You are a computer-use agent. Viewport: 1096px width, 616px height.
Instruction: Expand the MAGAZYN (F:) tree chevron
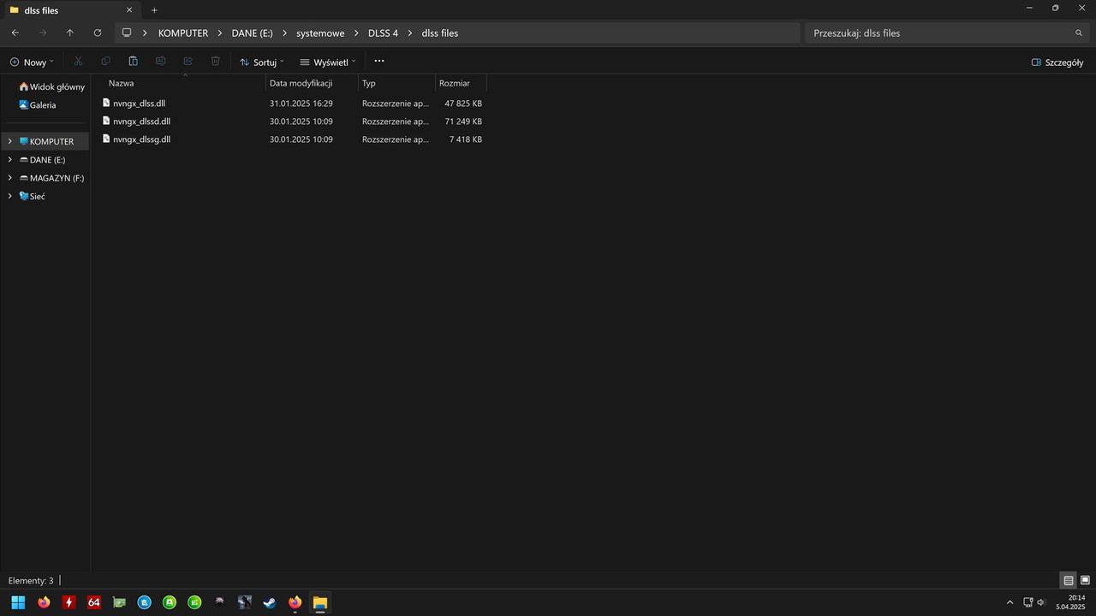pyautogui.click(x=10, y=178)
